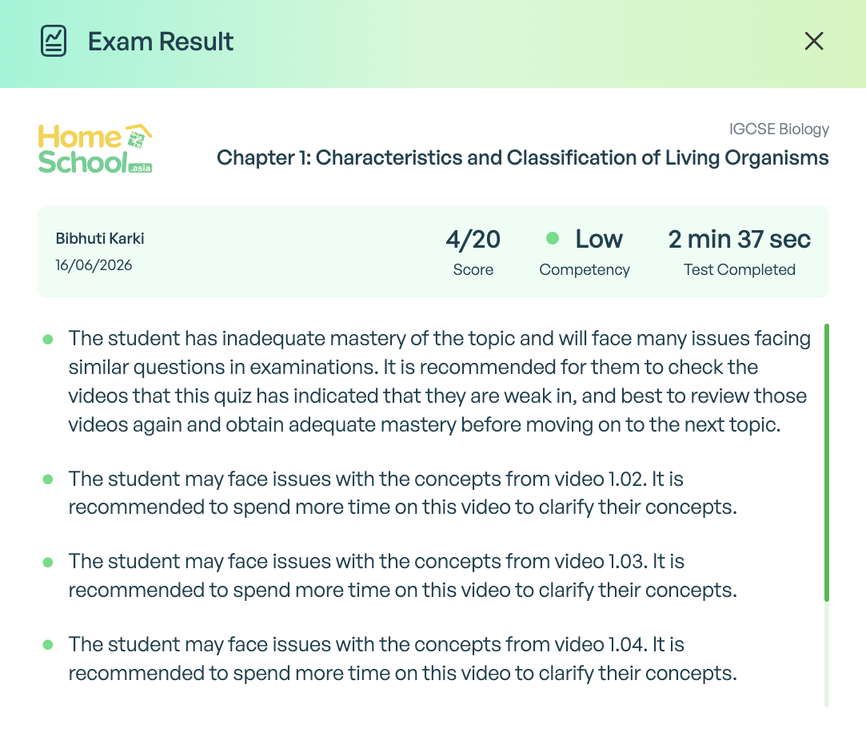Viewport: 866px width, 752px height.
Task: Click the bullet beside video 1.04 feedback
Action: (48, 644)
